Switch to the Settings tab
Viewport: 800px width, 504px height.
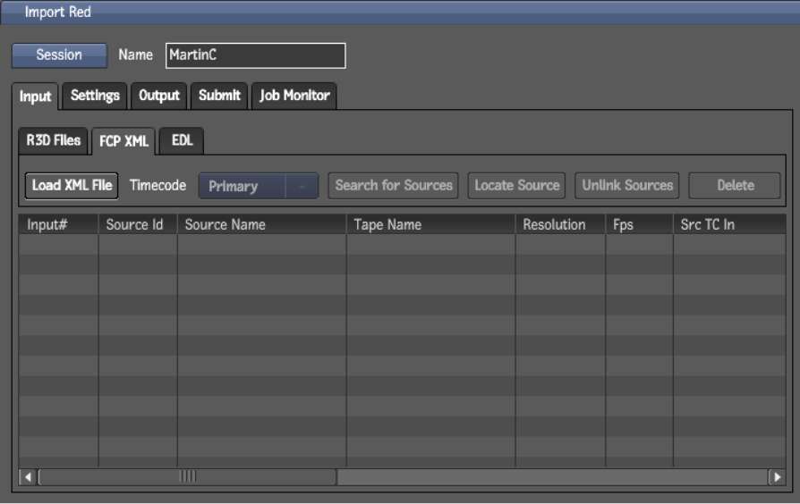coord(95,96)
